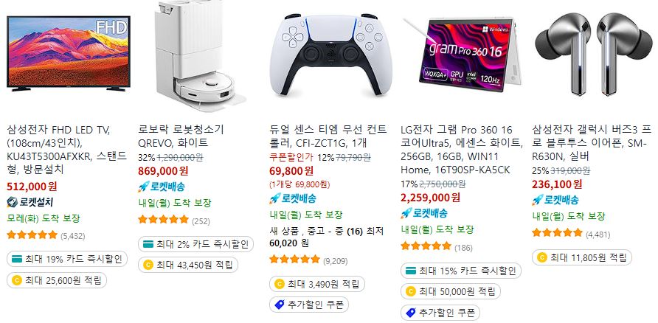Open the 삼성전자 FHD LED TV title link

point(66,150)
